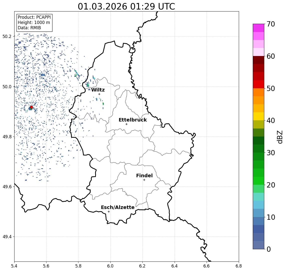This screenshot has width=286, height=271.
Task: Select the Wiltz station label
Action: pos(98,90)
